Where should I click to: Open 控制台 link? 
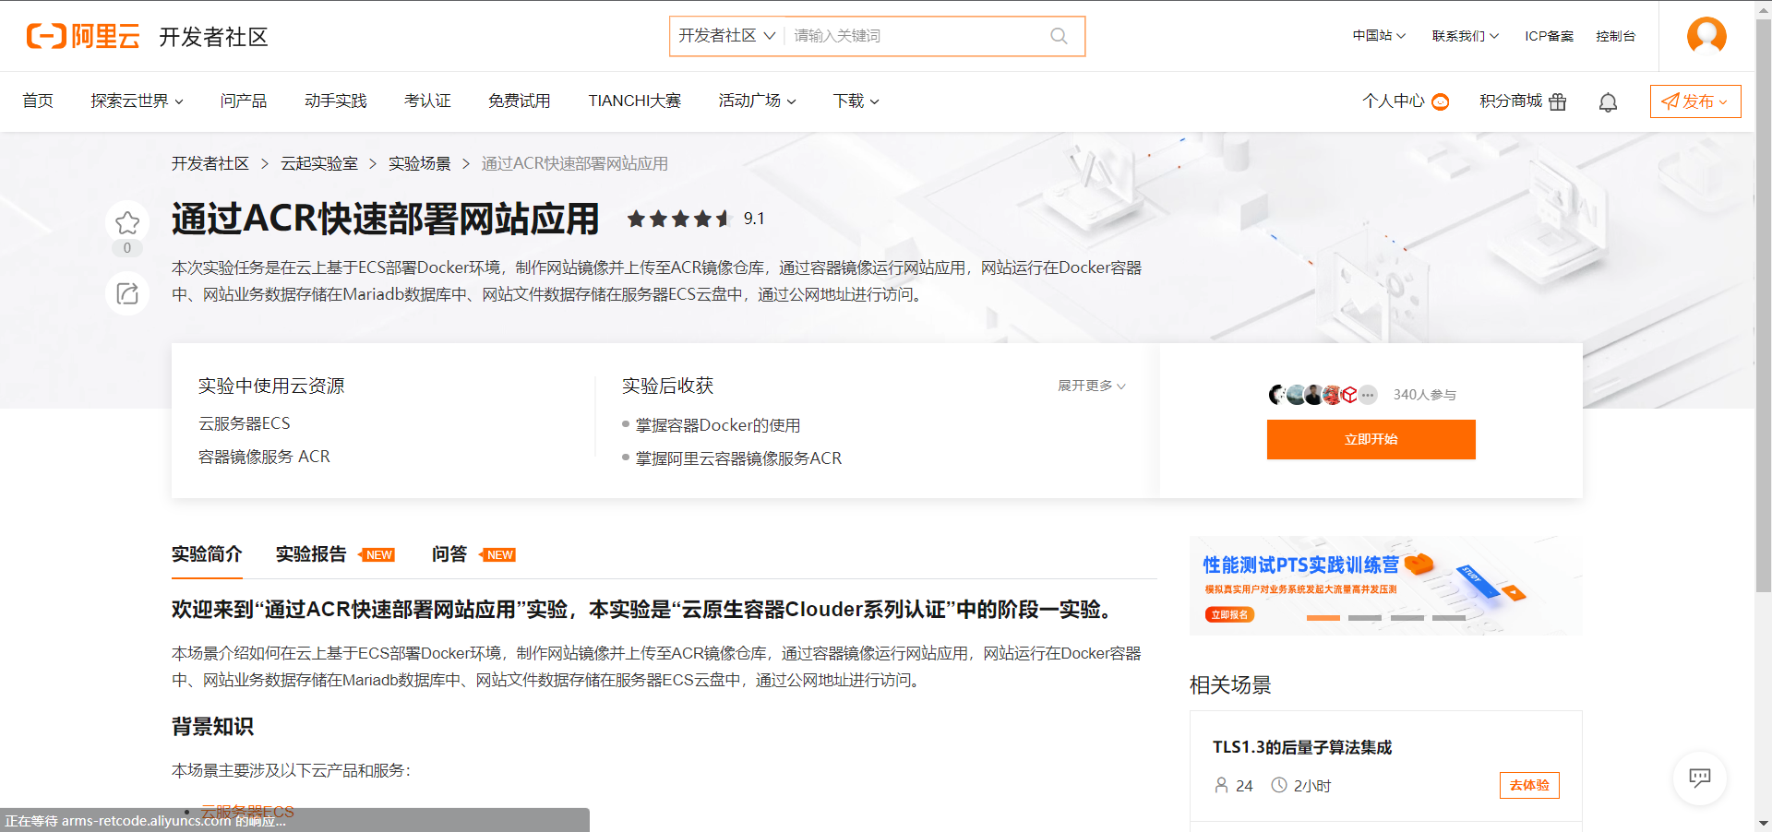[1615, 36]
